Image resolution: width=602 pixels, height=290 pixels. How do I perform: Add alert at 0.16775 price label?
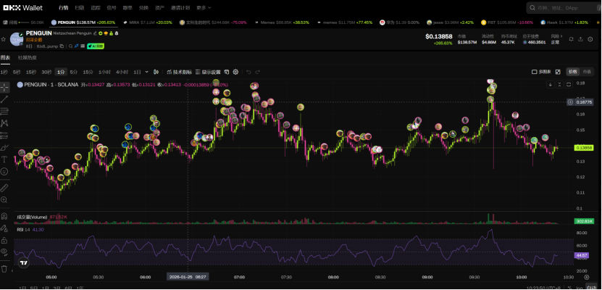(x=571, y=102)
